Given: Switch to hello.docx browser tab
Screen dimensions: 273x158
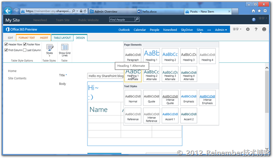Looking at the screenshot, I should 160,11.
